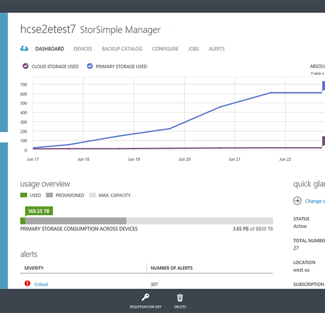
Task: Click the Max. Capacity legend swatch
Action: click(92, 195)
